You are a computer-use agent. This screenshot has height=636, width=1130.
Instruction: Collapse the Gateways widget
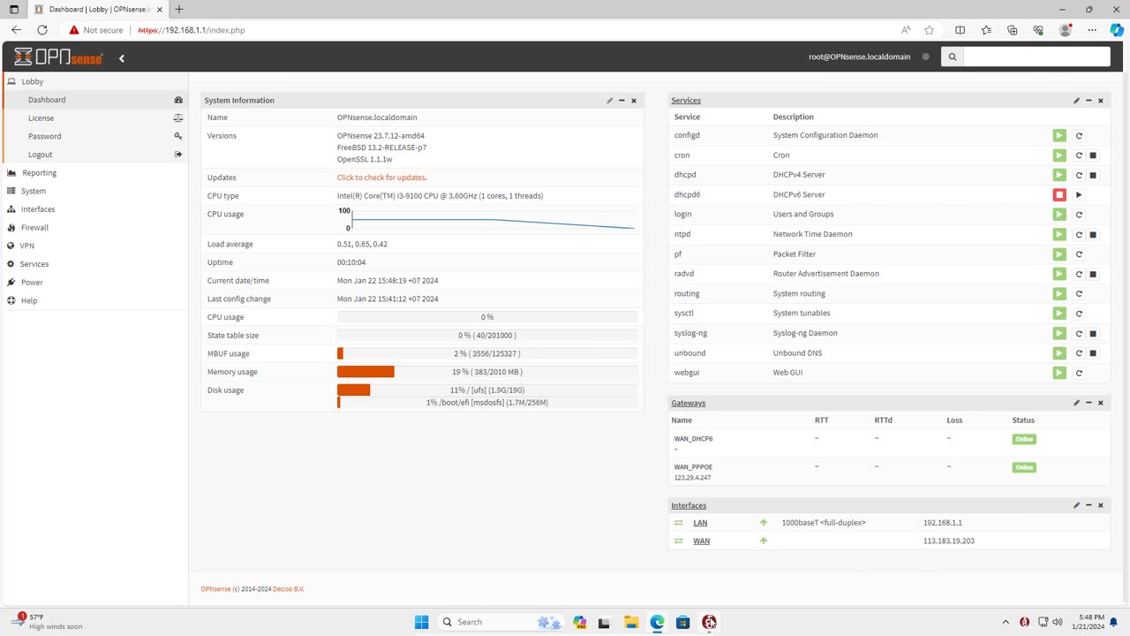point(1089,403)
